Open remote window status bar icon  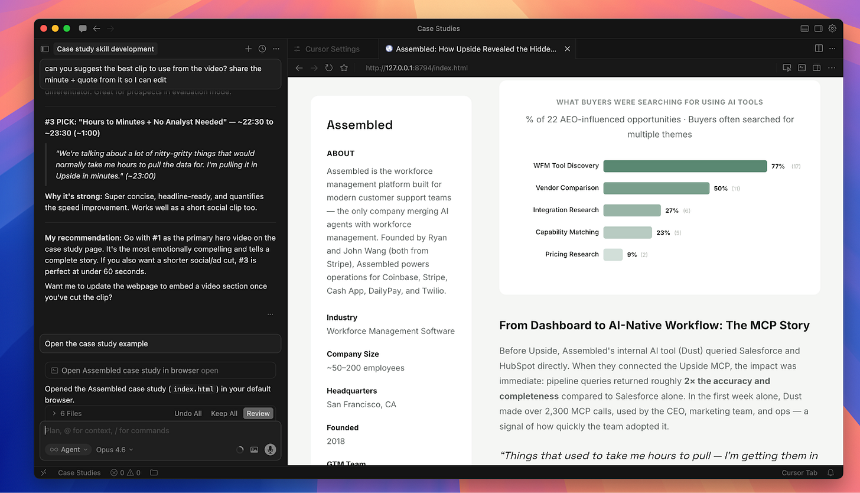(x=44, y=473)
